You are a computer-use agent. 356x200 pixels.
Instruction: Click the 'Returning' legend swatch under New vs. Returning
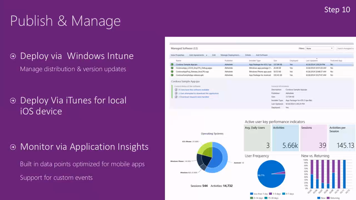click(328, 198)
